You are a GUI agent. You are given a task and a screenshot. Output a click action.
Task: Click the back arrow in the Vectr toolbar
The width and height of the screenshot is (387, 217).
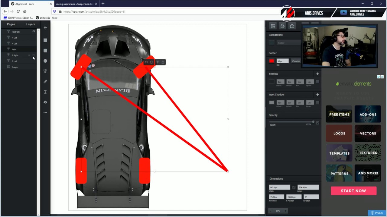pos(45,27)
